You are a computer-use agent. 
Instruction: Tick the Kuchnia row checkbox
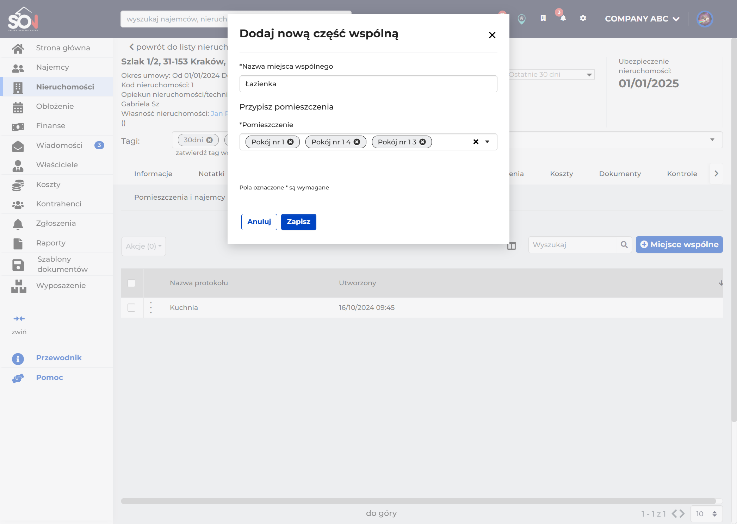[131, 307]
